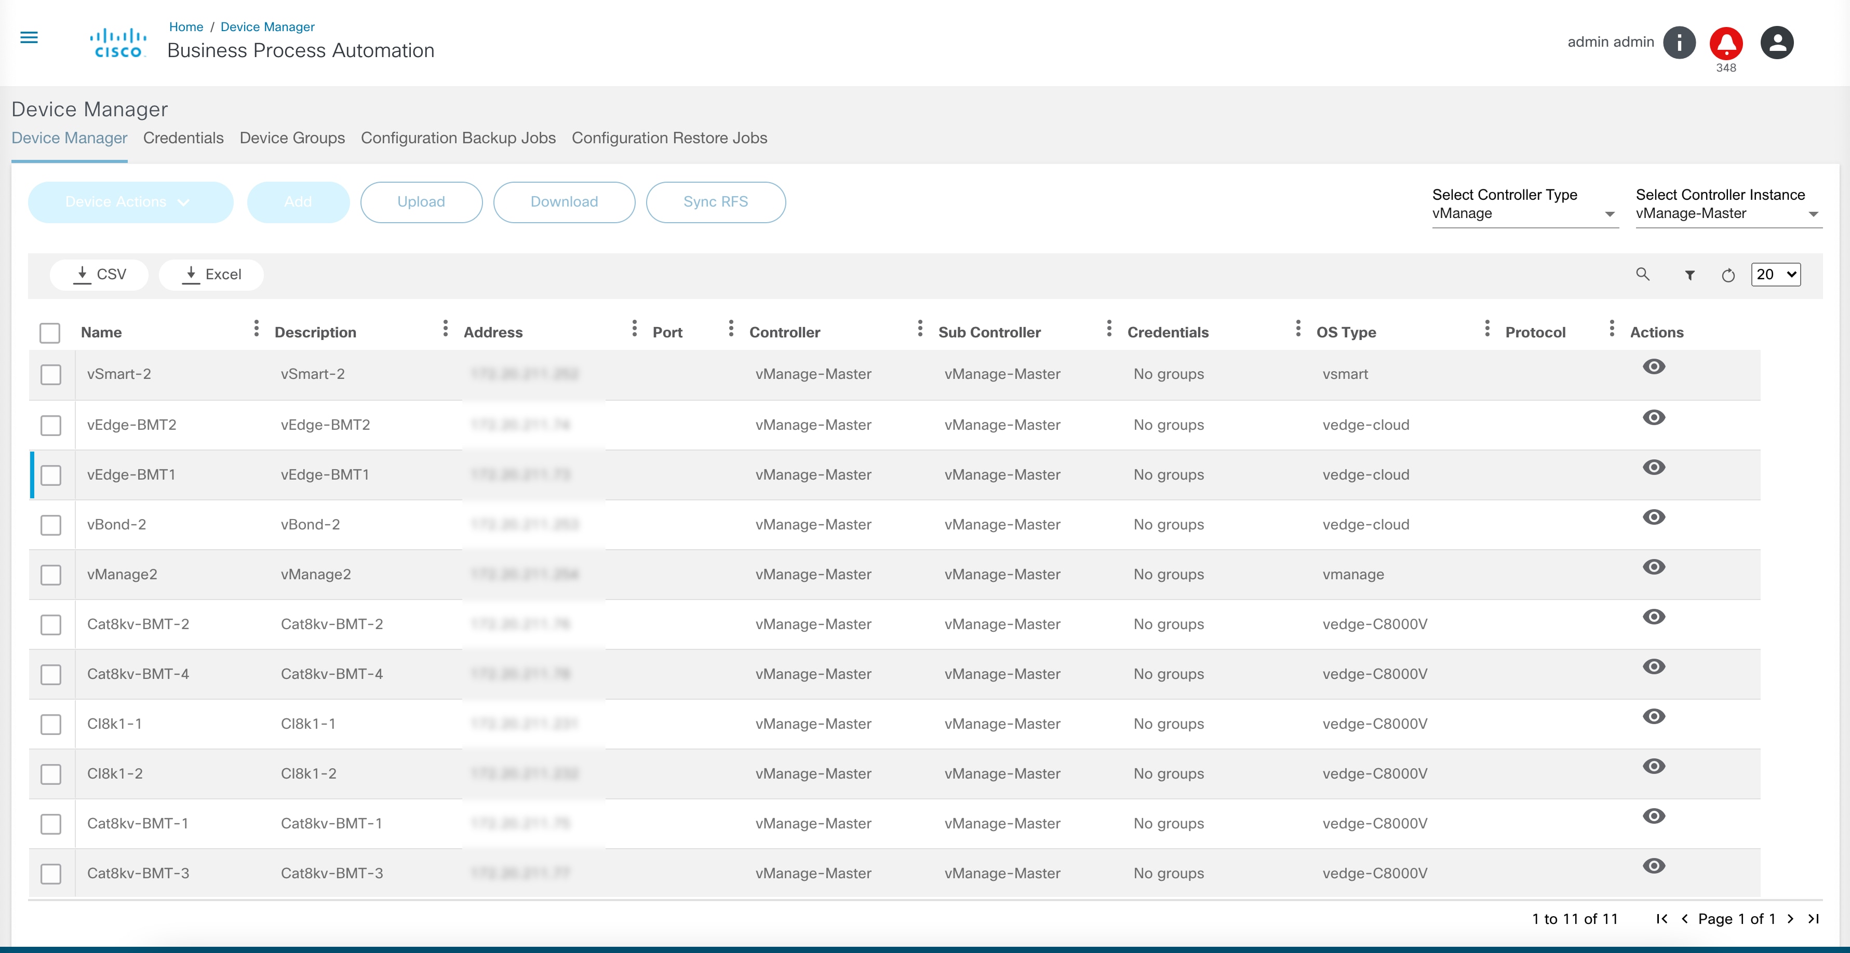Toggle the select-all header checkbox
This screenshot has width=1850, height=953.
pyautogui.click(x=49, y=333)
